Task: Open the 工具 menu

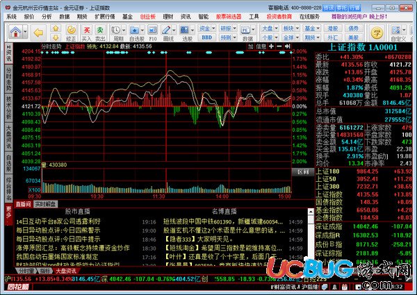Action: coord(254,17)
